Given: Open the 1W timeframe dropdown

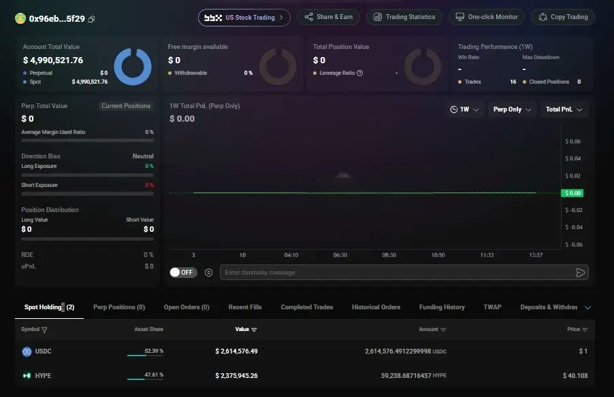Looking at the screenshot, I should point(464,109).
